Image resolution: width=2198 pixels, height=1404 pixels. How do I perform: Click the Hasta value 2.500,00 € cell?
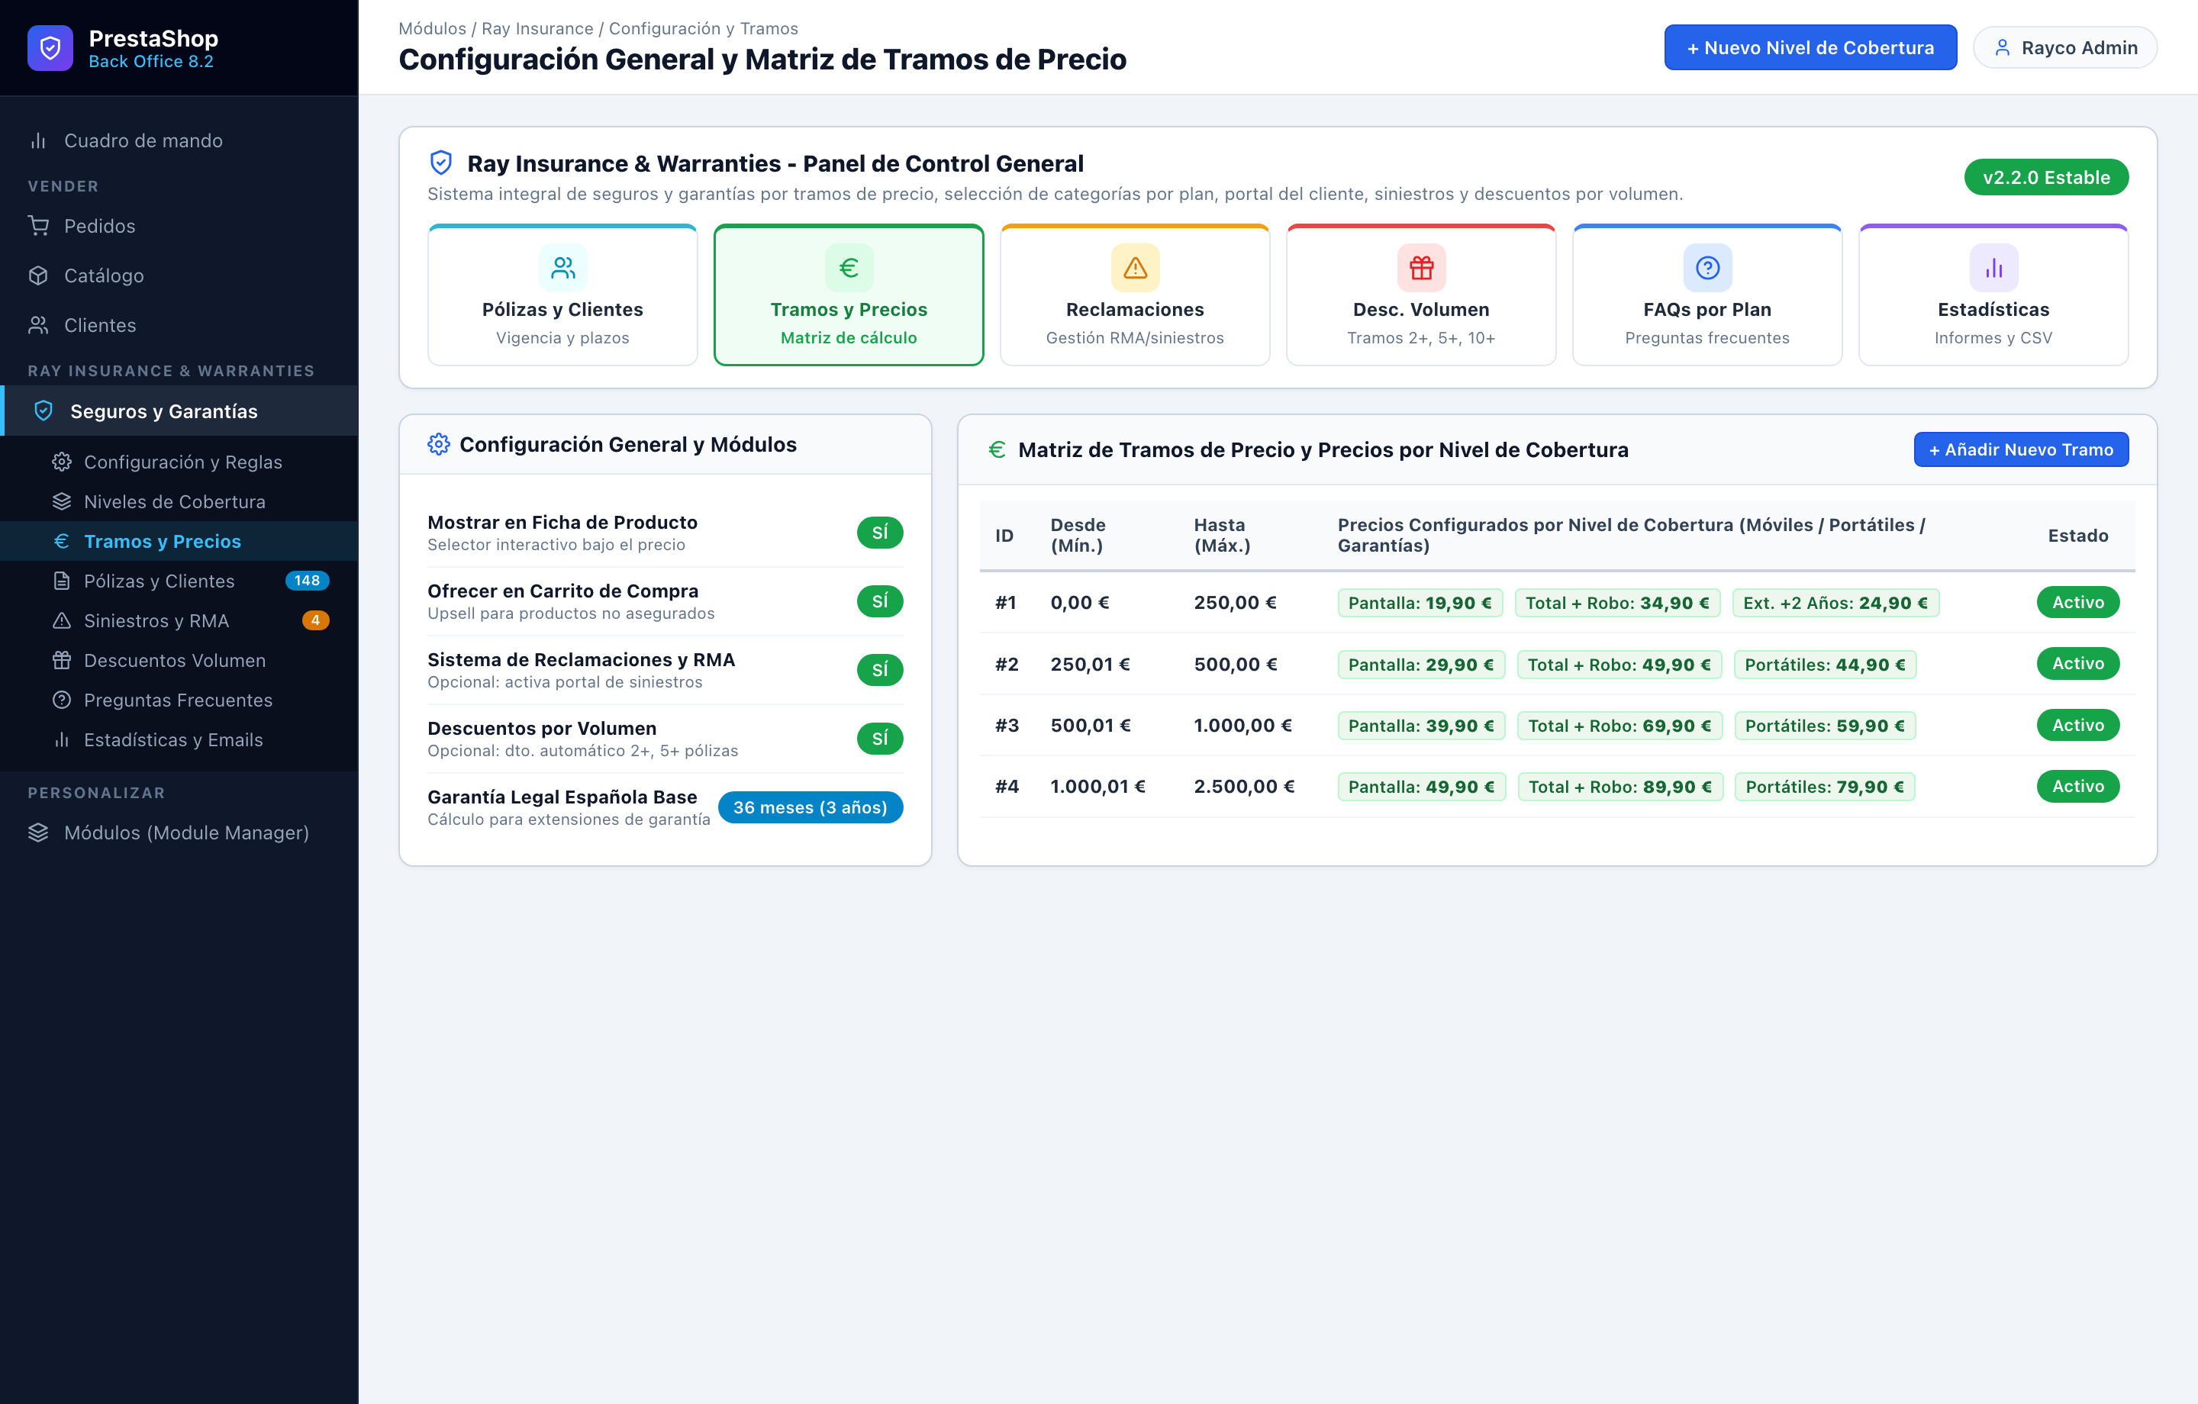click(x=1244, y=787)
